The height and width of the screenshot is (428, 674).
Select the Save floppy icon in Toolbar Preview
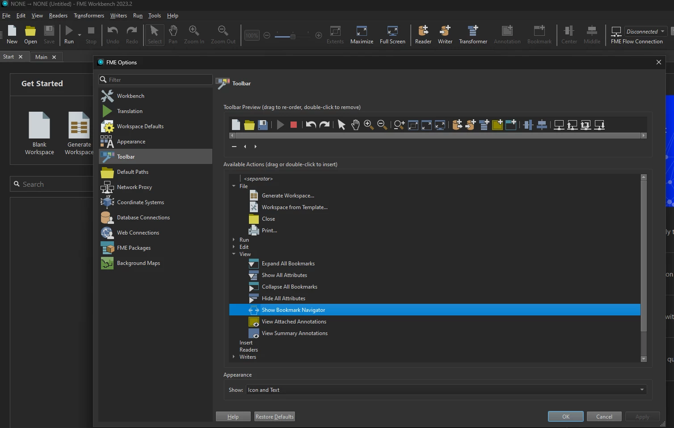(263, 125)
